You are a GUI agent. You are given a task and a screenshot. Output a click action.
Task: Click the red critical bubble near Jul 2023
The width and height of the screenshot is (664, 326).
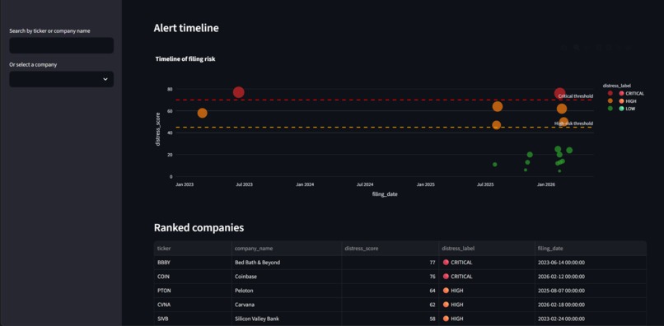238,92
